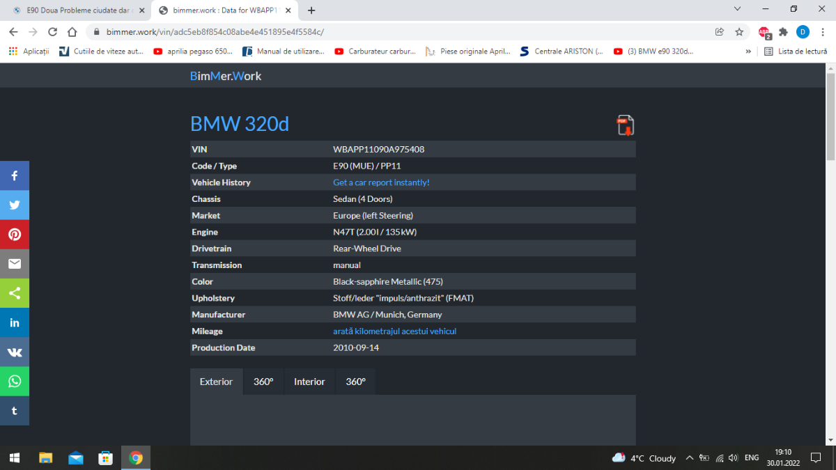Open the Chrome profile avatar D
Screen dimensions: 836x470
[803, 32]
